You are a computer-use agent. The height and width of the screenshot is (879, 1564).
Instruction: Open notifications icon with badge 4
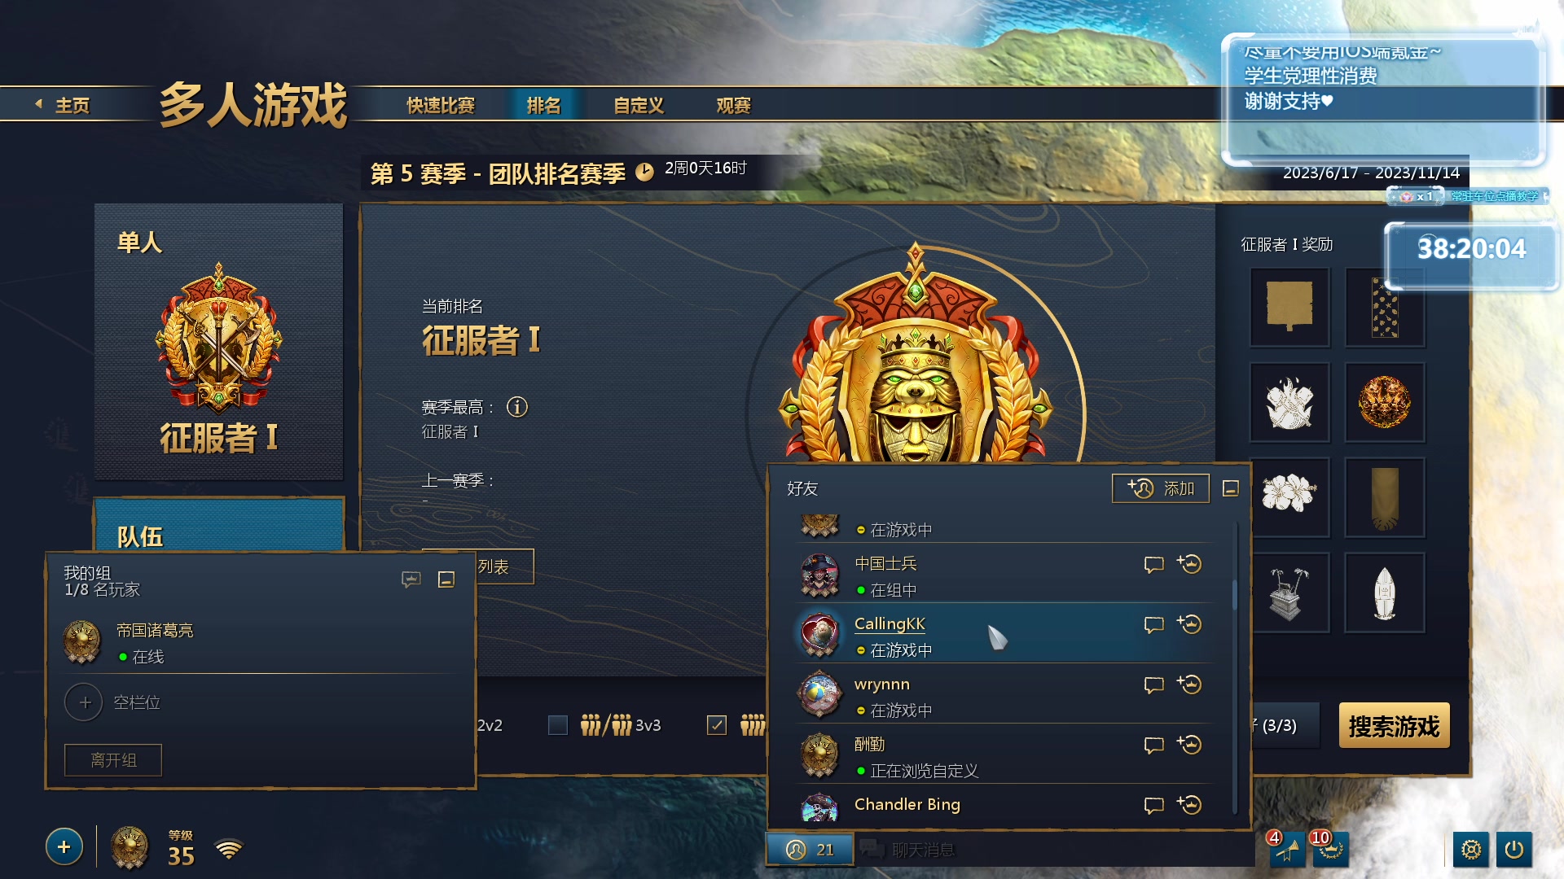coord(1286,850)
